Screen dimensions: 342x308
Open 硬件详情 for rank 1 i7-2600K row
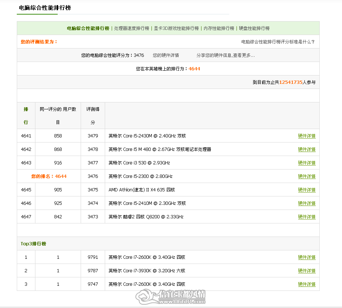(x=307, y=257)
